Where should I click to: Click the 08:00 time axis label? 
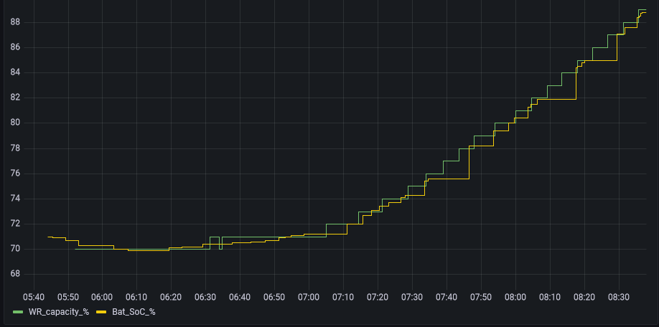[x=515, y=297]
